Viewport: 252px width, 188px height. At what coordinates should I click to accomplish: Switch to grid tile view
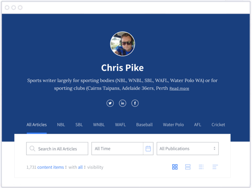coord(175,167)
